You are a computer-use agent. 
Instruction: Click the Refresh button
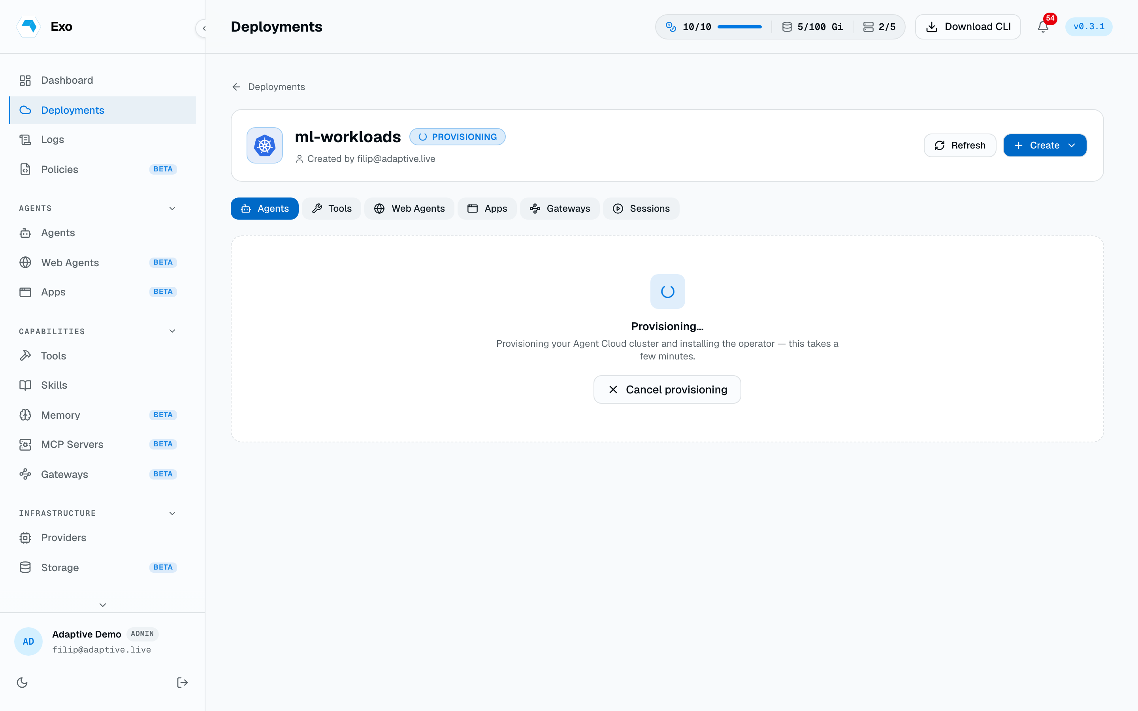(x=960, y=145)
